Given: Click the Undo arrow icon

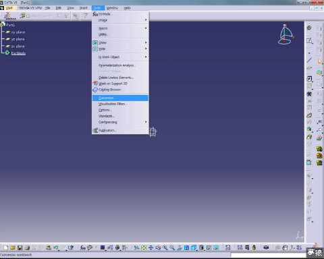Looking at the screenshot, I should 55,248.
